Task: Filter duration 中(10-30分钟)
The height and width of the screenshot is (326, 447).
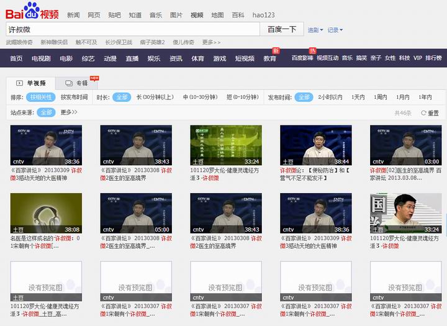Action: click(200, 97)
